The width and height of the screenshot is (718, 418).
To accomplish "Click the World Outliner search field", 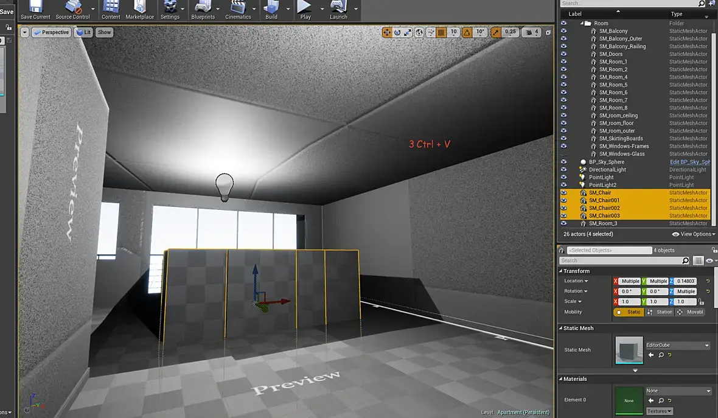I will [632, 3].
